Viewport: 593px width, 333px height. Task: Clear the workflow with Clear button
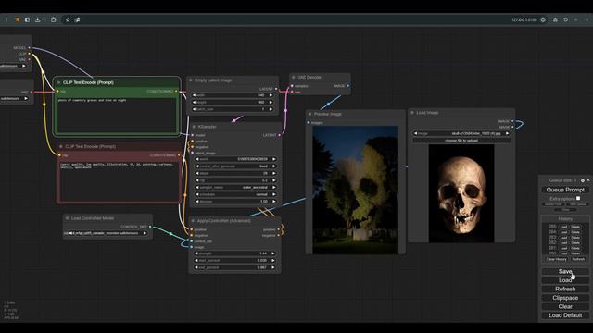pyautogui.click(x=565, y=306)
